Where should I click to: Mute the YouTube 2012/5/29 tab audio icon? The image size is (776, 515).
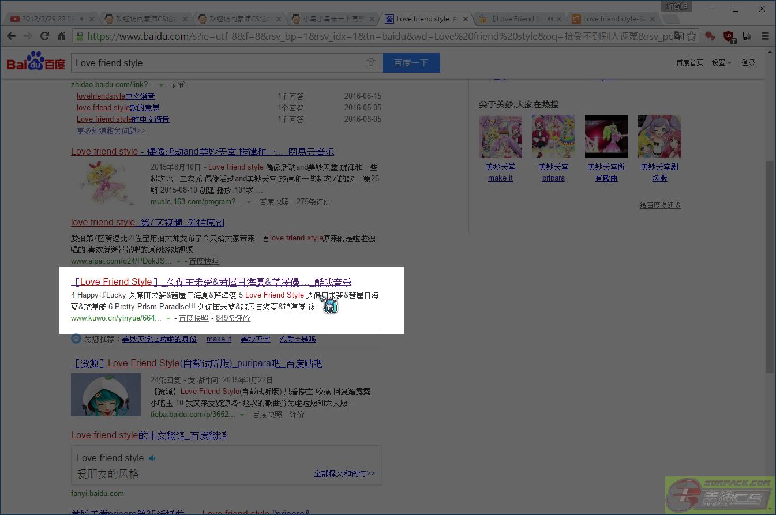click(x=83, y=19)
